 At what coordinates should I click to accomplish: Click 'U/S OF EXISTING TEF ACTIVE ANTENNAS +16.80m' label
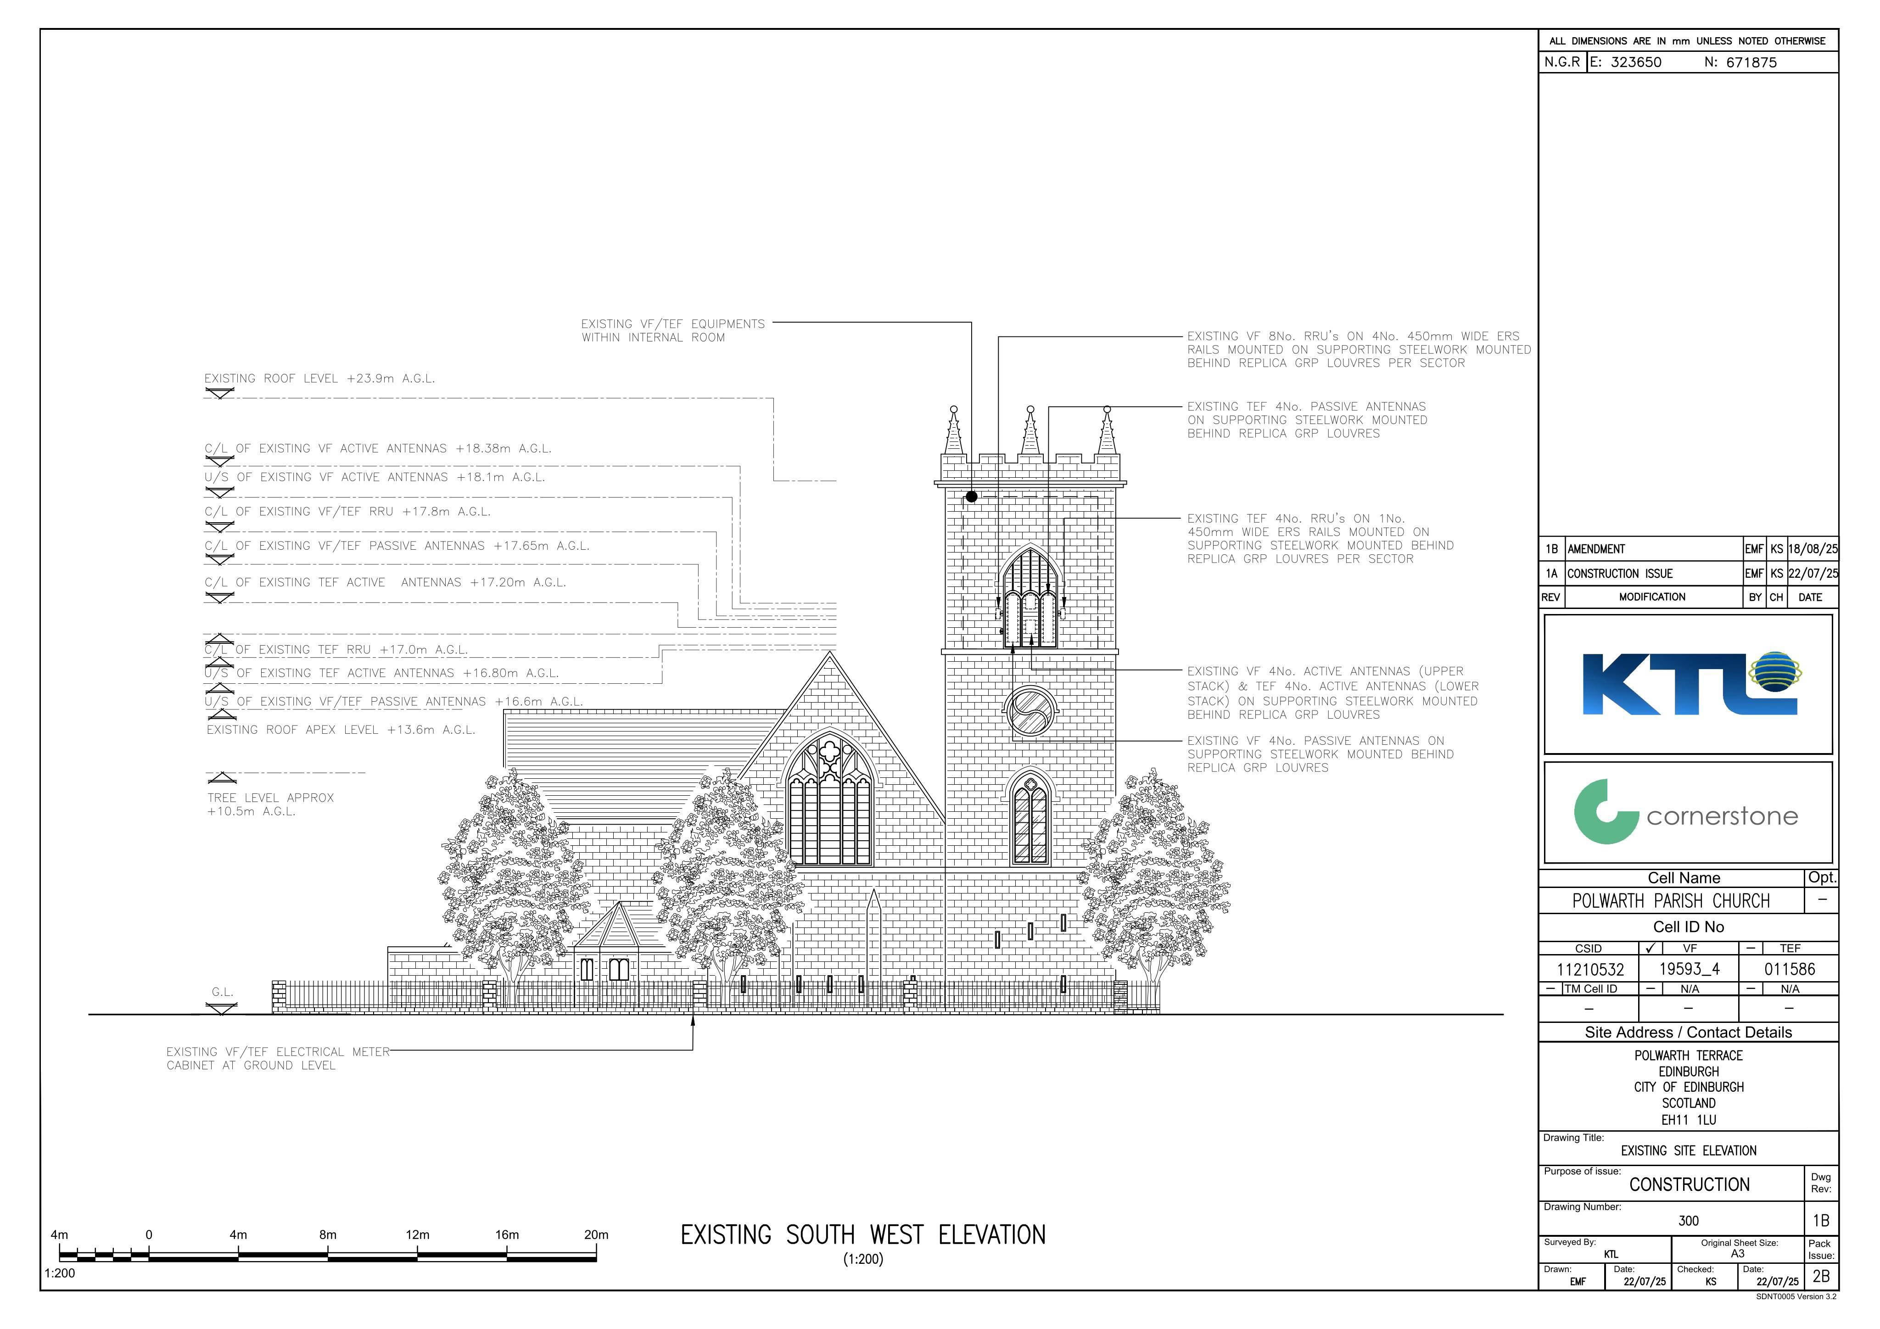381,674
